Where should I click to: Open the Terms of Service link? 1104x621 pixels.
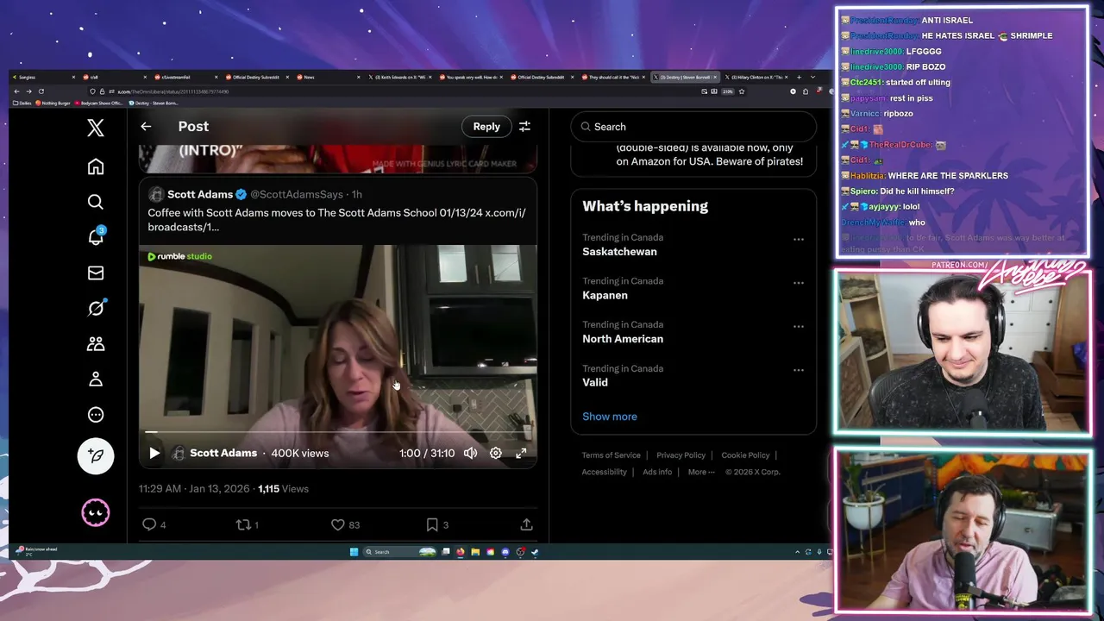tap(612, 455)
